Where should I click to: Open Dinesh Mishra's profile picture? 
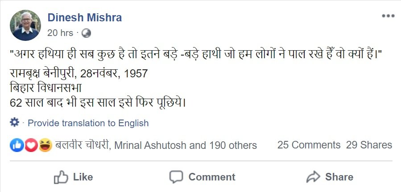(25, 25)
